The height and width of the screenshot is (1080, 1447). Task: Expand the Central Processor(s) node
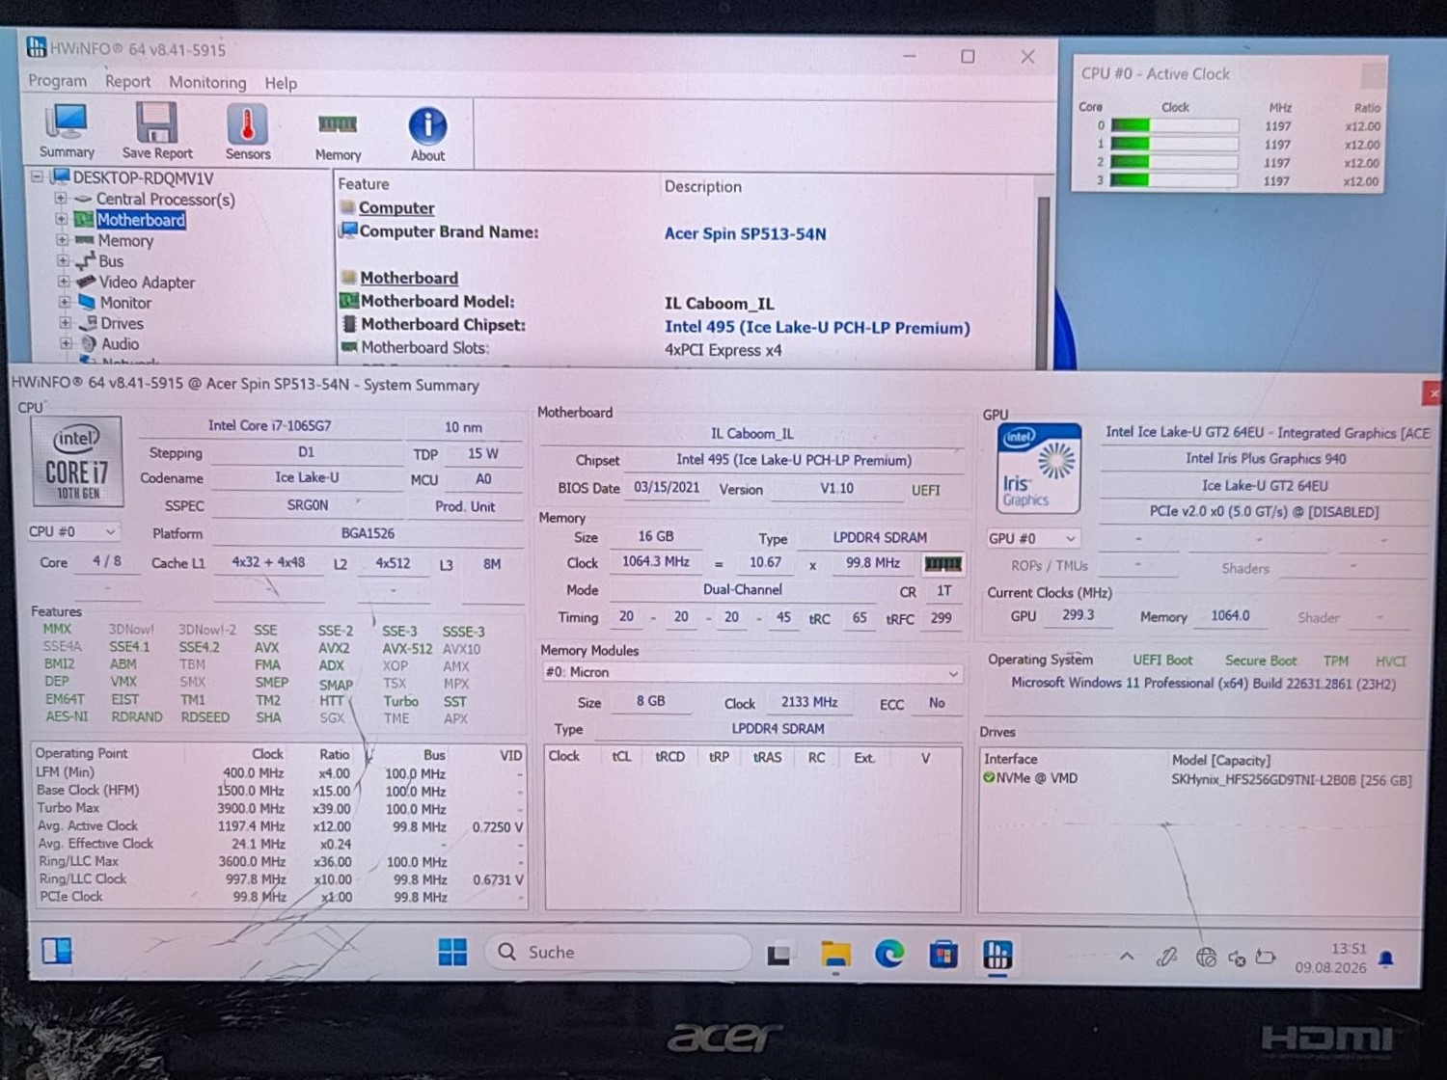61,199
